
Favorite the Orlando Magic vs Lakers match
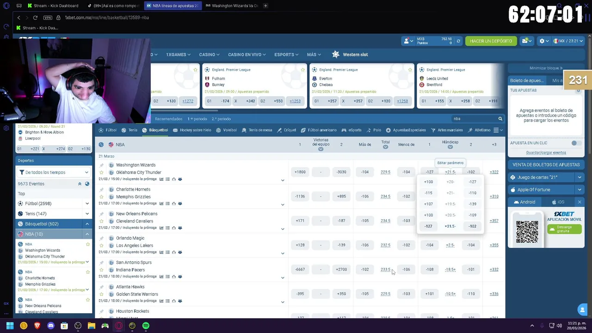pos(101,246)
